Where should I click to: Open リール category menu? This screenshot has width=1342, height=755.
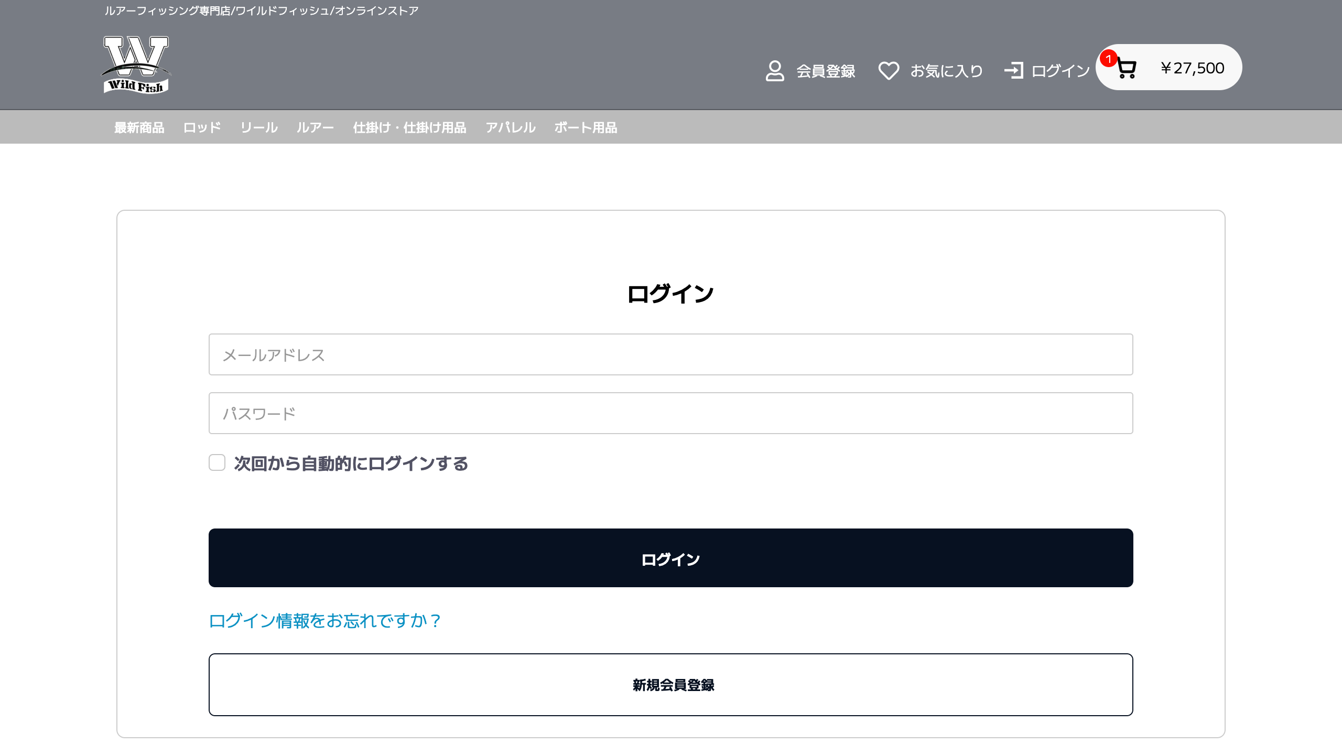[x=259, y=127]
